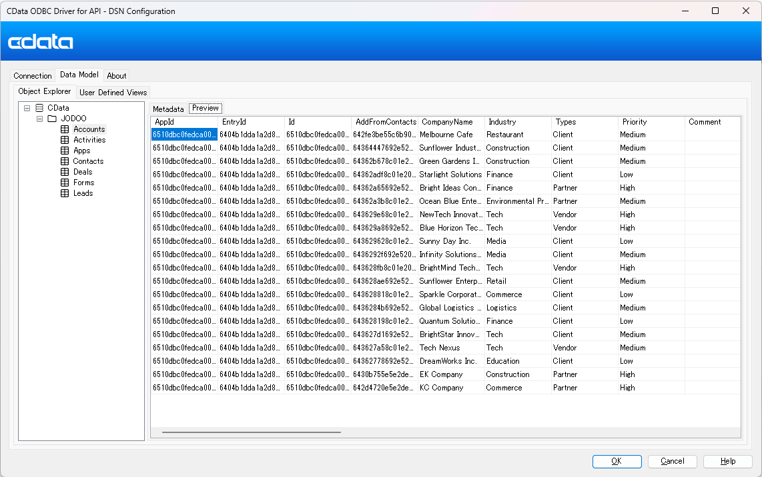
Task: Open the JODOO folder icon
Action: tap(52, 119)
